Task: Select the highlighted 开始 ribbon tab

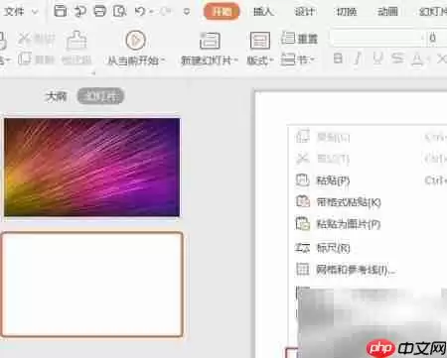Action: (222, 12)
